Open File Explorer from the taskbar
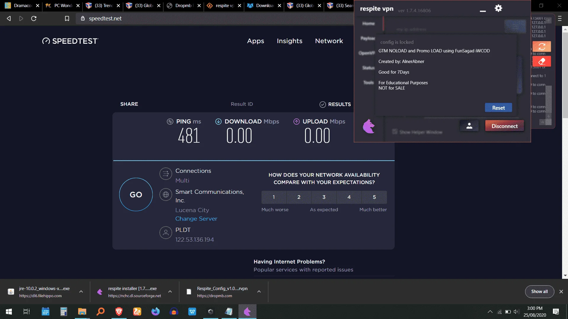Screen dimensions: 568x319 coord(82,311)
